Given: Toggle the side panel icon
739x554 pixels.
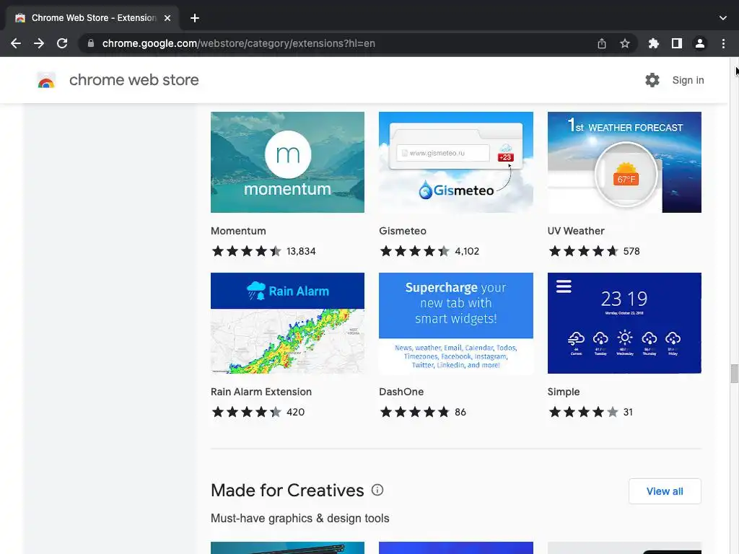Looking at the screenshot, I should click(x=677, y=43).
